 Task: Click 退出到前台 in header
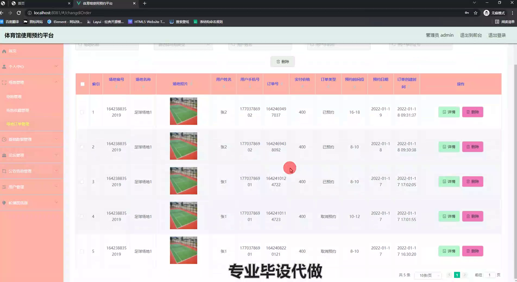click(x=471, y=35)
